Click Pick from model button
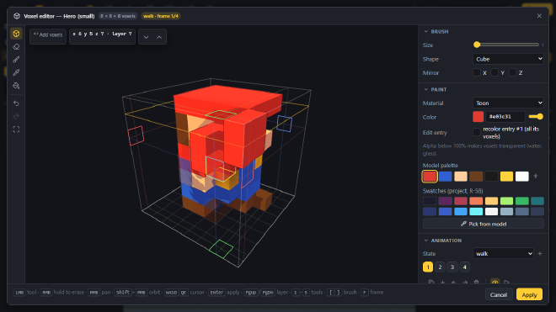 [484, 224]
